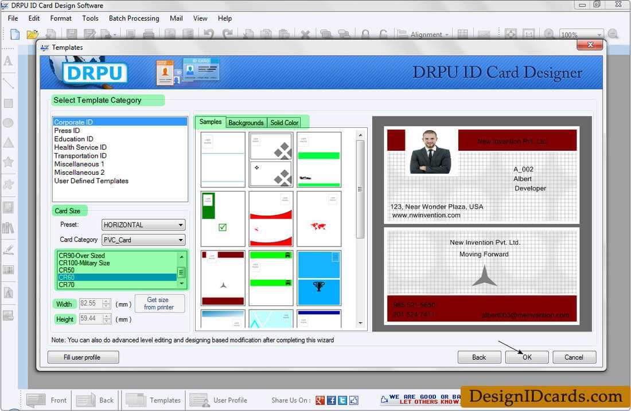Image resolution: width=631 pixels, height=411 pixels.
Task: Select the Text tool in left sidebar
Action: click(8, 61)
